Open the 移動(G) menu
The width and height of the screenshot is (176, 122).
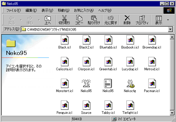tap(64, 10)
